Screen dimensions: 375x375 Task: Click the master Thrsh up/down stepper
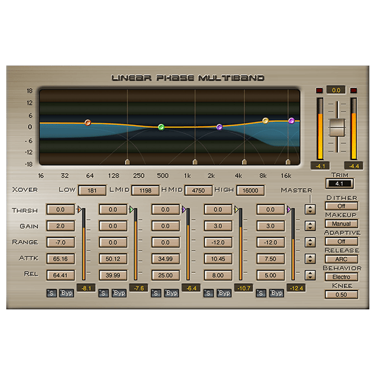tap(310, 209)
